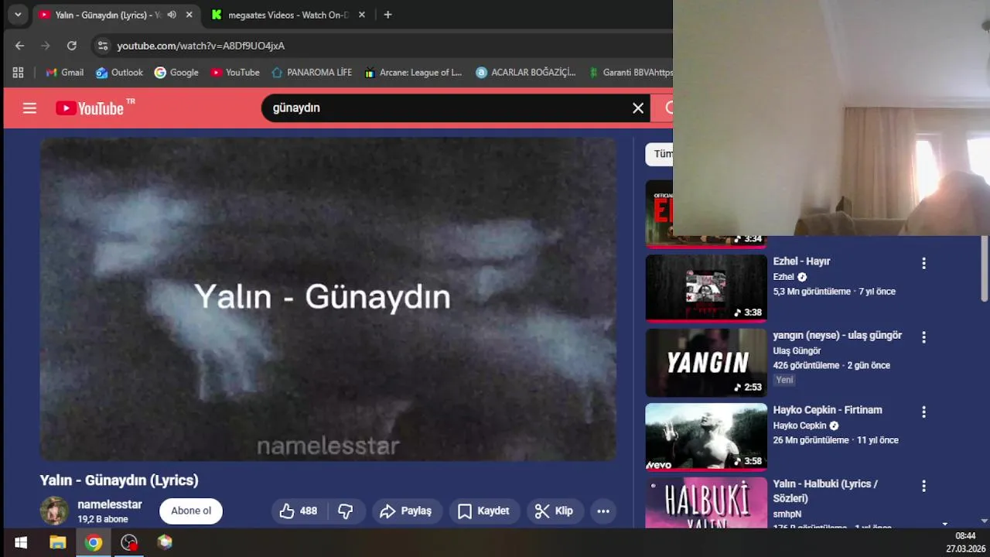Open the HALBUKI video thumbnail
This screenshot has width=990, height=557.
pos(706,503)
